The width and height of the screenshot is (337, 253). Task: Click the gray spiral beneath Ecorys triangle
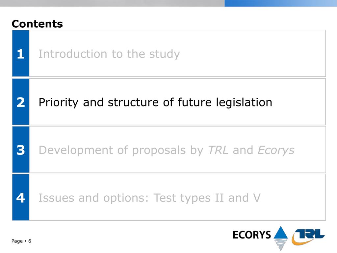click(x=281, y=245)
